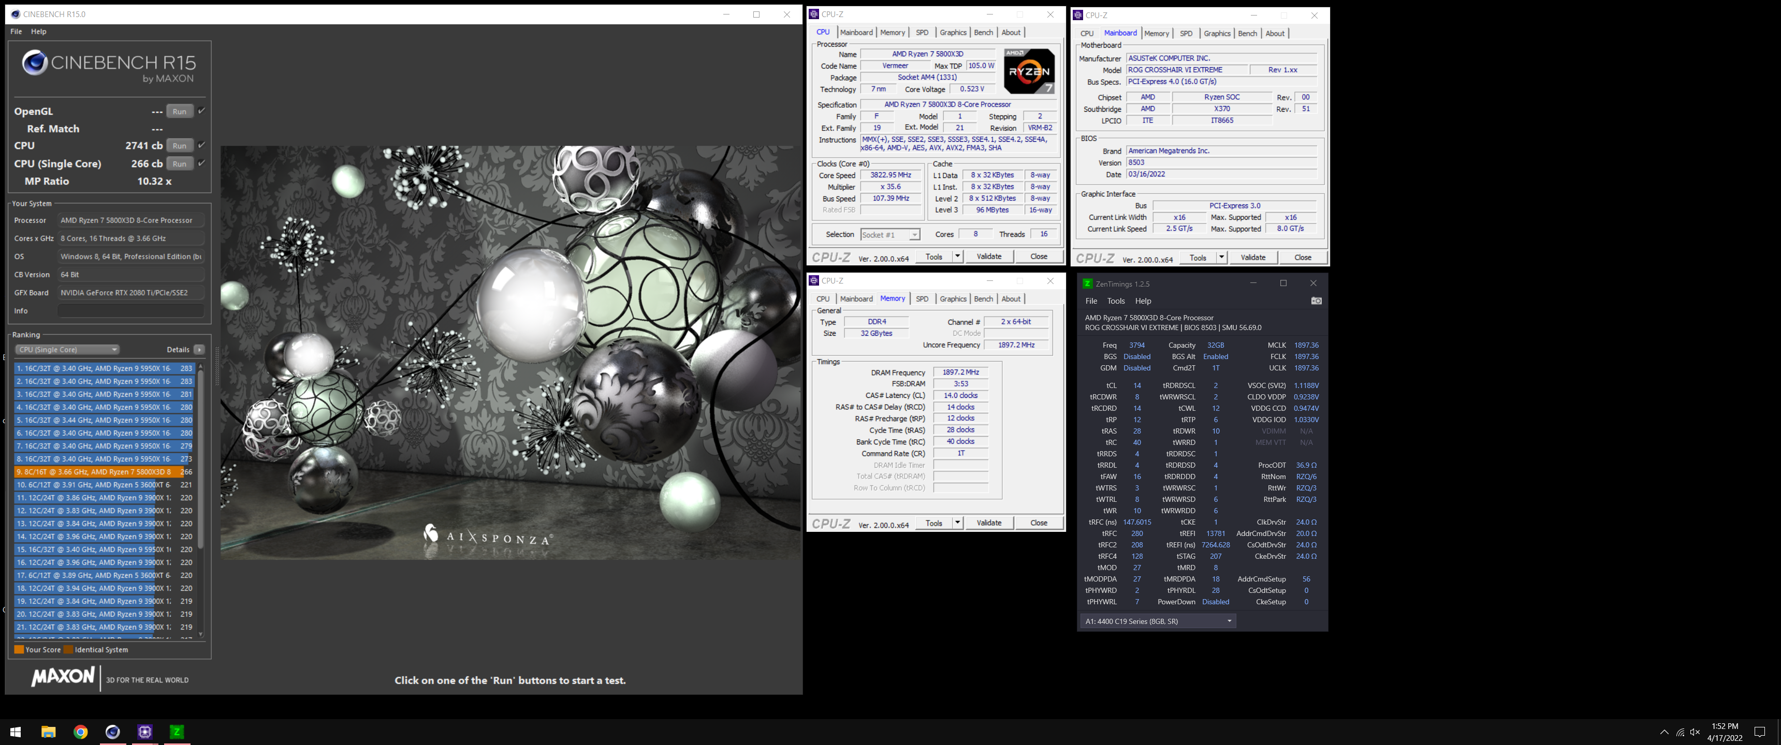The image size is (1781, 745).
Task: Toggle the OpenGL test checkbox
Action: coord(201,111)
